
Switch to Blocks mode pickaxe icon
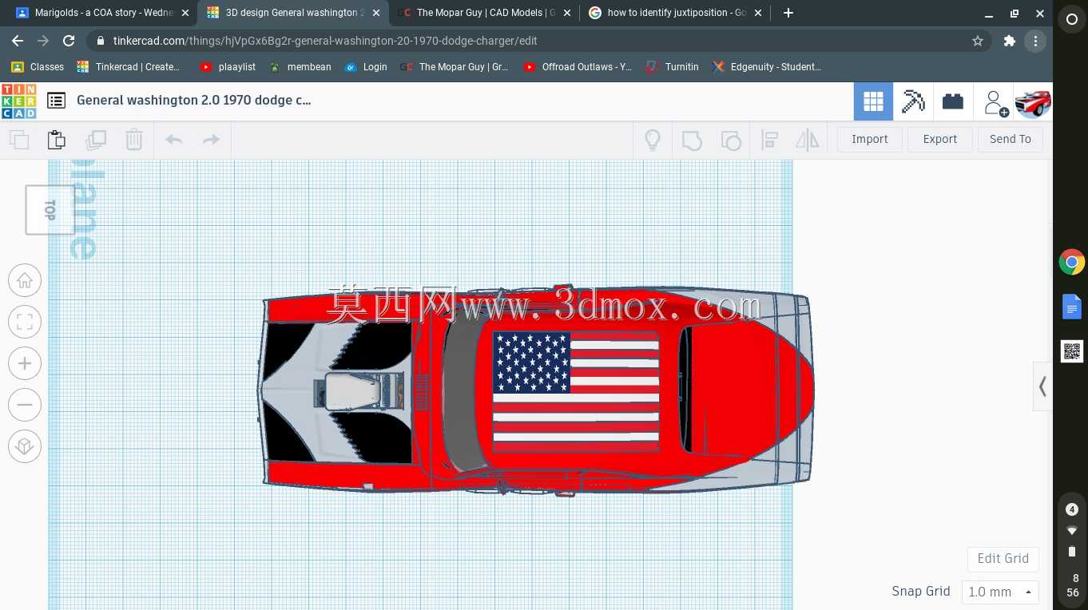(913, 101)
